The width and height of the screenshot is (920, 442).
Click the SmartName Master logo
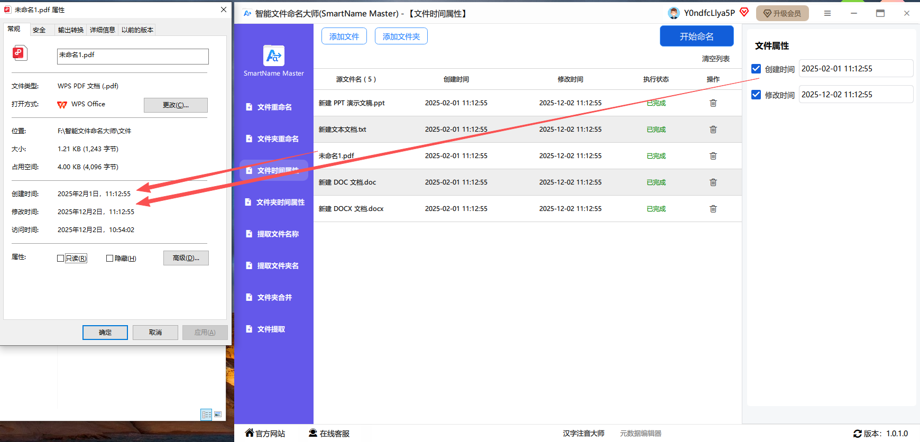(274, 56)
